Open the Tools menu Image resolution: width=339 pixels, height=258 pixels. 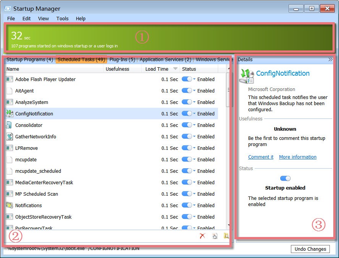pos(62,18)
